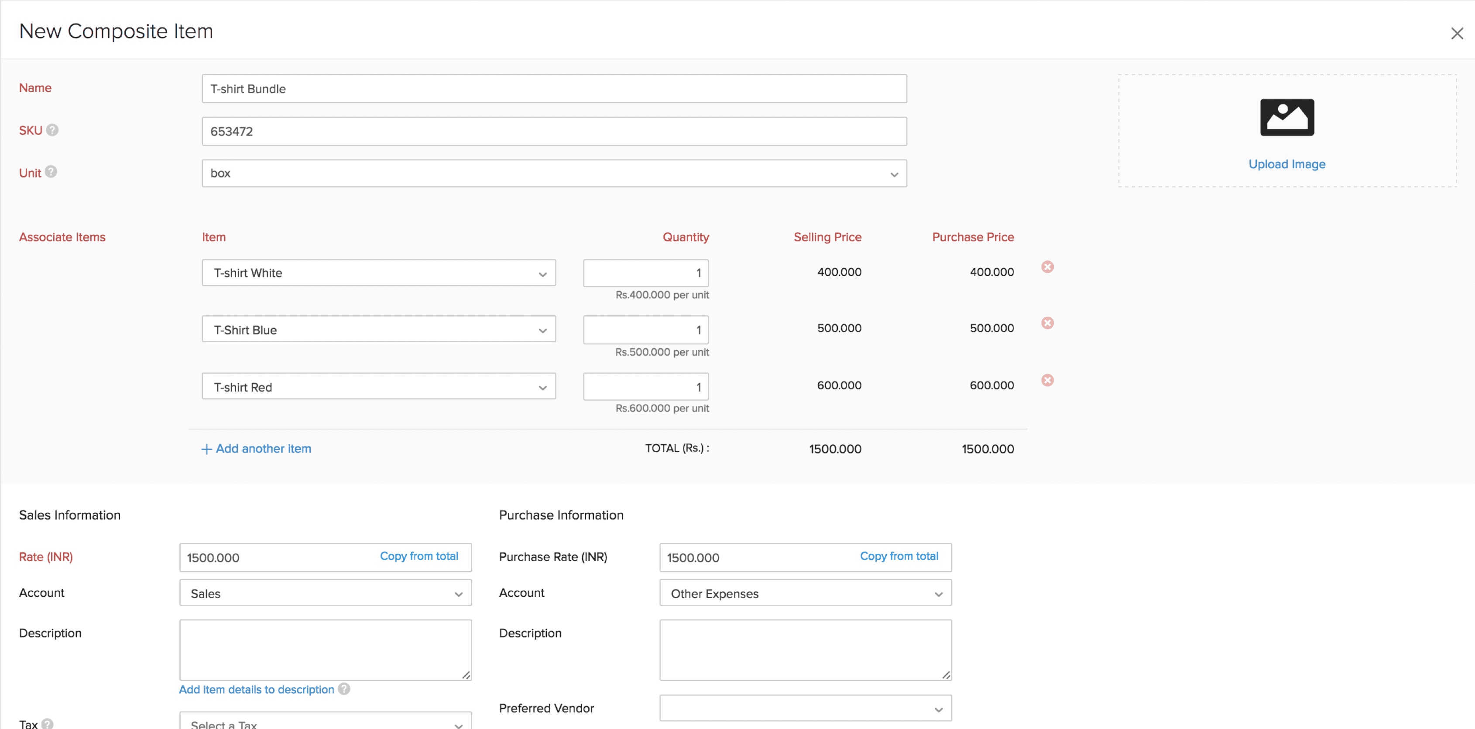This screenshot has width=1475, height=729.
Task: Close the New Composite Item dialog
Action: (1456, 33)
